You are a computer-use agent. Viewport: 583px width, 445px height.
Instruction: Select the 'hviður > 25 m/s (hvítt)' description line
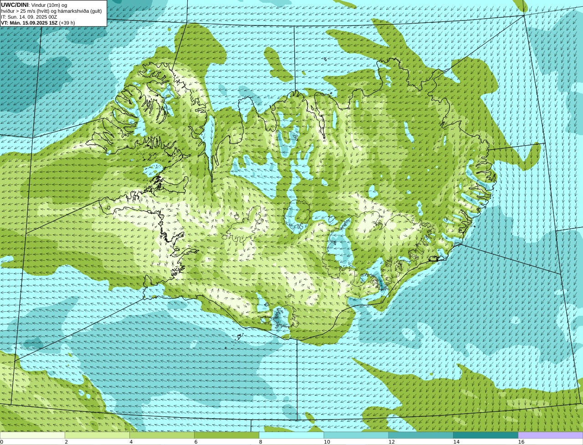click(51, 11)
